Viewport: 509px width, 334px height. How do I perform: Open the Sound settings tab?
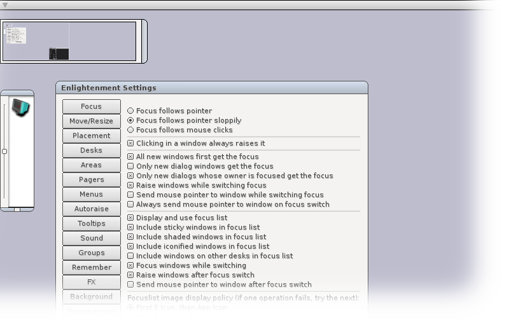tap(91, 238)
